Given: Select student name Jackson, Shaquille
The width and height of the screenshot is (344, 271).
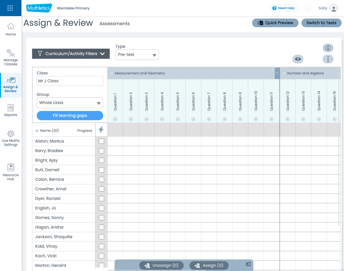Looking at the screenshot, I should click(x=54, y=237).
